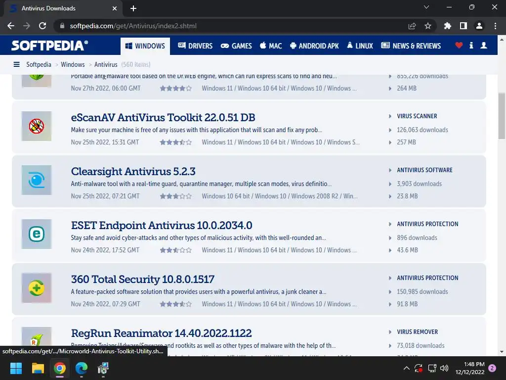The width and height of the screenshot is (506, 380).
Task: Click the ESET Endpoint Antivirus app icon
Action: click(37, 234)
